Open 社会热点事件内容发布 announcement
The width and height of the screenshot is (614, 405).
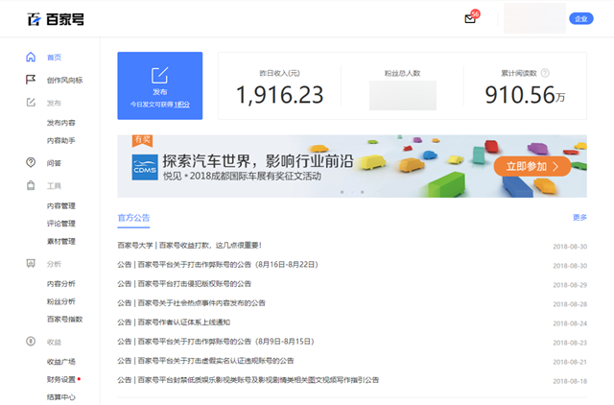tap(191, 303)
